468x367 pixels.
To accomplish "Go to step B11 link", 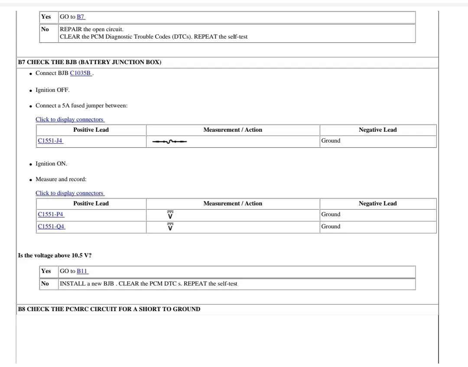I will click(82, 271).
